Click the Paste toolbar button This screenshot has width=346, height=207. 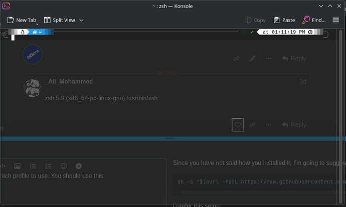[284, 20]
